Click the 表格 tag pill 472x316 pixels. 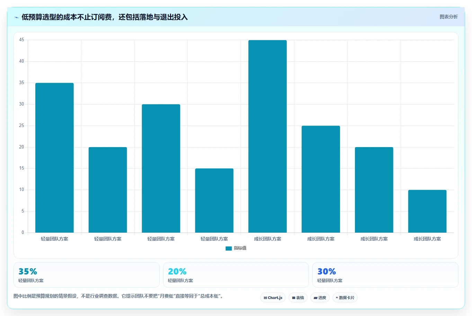pyautogui.click(x=298, y=298)
